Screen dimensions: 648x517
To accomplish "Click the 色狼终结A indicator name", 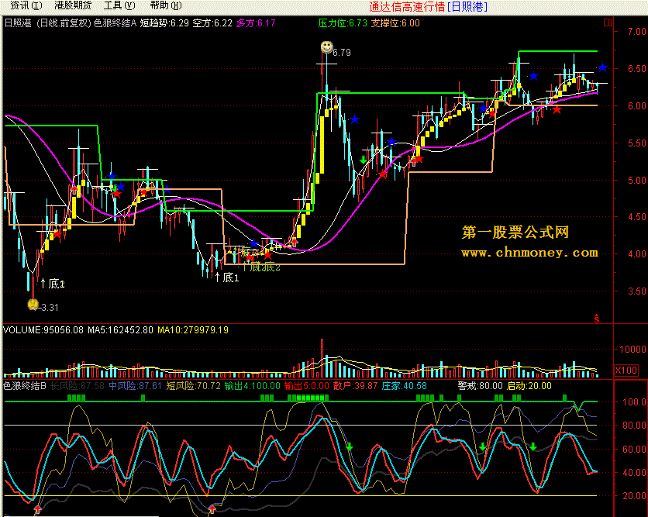I will (x=115, y=23).
